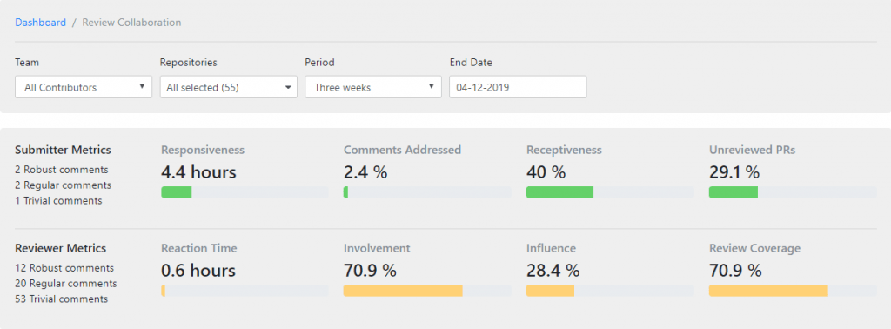Click the Submitter Metrics heading

pyautogui.click(x=63, y=150)
